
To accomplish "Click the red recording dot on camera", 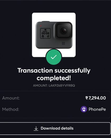I will click(41, 26).
